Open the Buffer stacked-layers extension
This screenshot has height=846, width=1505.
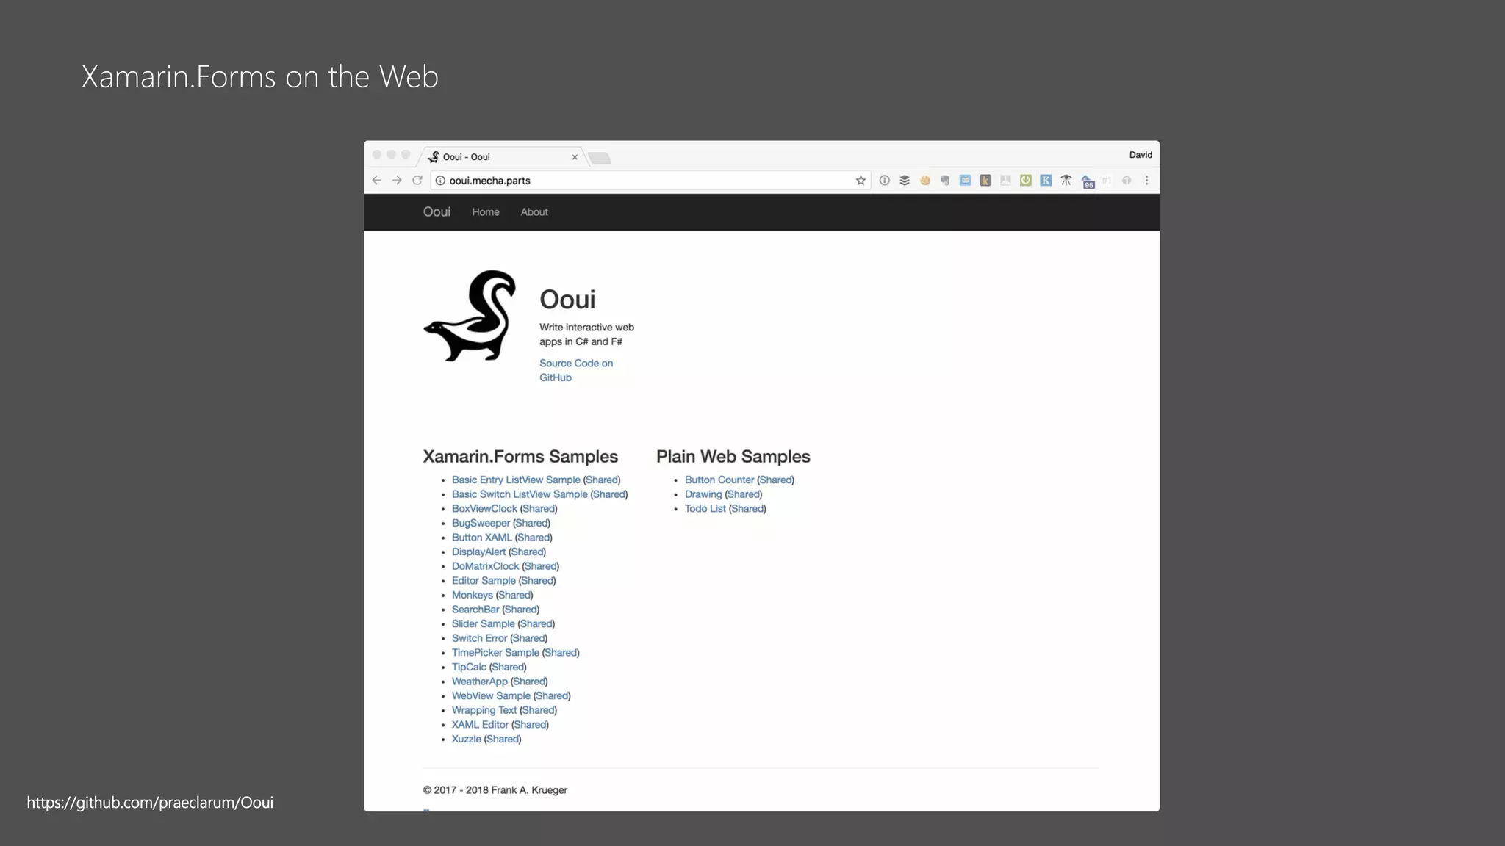click(x=905, y=181)
